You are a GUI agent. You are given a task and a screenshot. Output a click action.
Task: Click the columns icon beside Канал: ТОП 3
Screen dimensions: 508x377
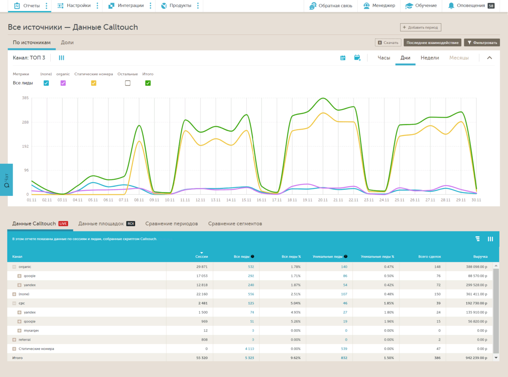click(61, 58)
